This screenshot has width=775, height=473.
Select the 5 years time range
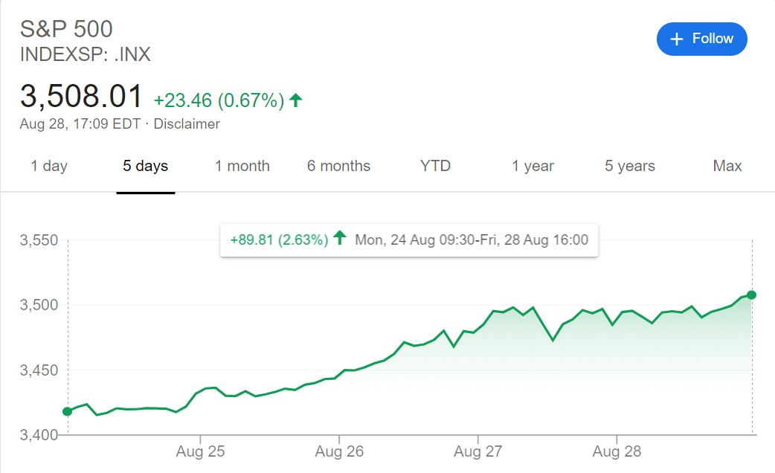tap(629, 166)
